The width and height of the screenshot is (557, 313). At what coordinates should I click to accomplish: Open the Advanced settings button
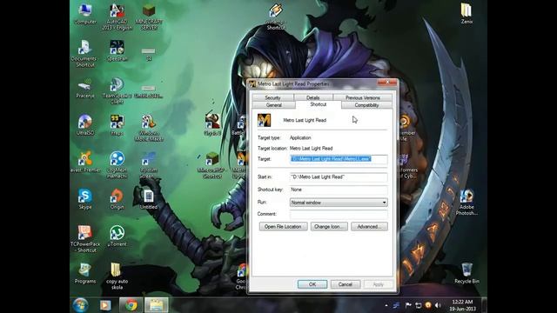click(369, 226)
